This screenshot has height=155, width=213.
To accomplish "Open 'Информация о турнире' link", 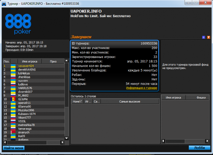I will point(141,88).
